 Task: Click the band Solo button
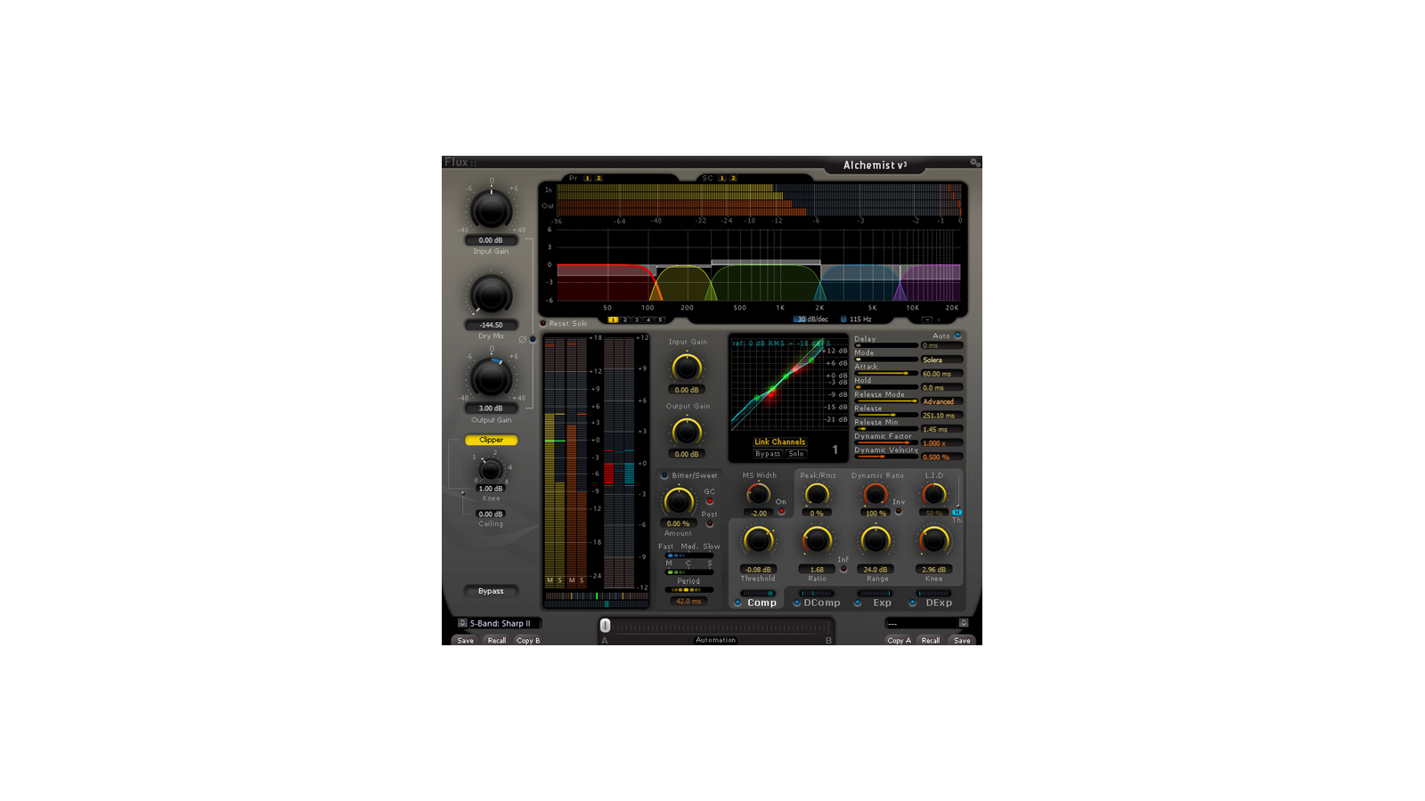point(795,454)
